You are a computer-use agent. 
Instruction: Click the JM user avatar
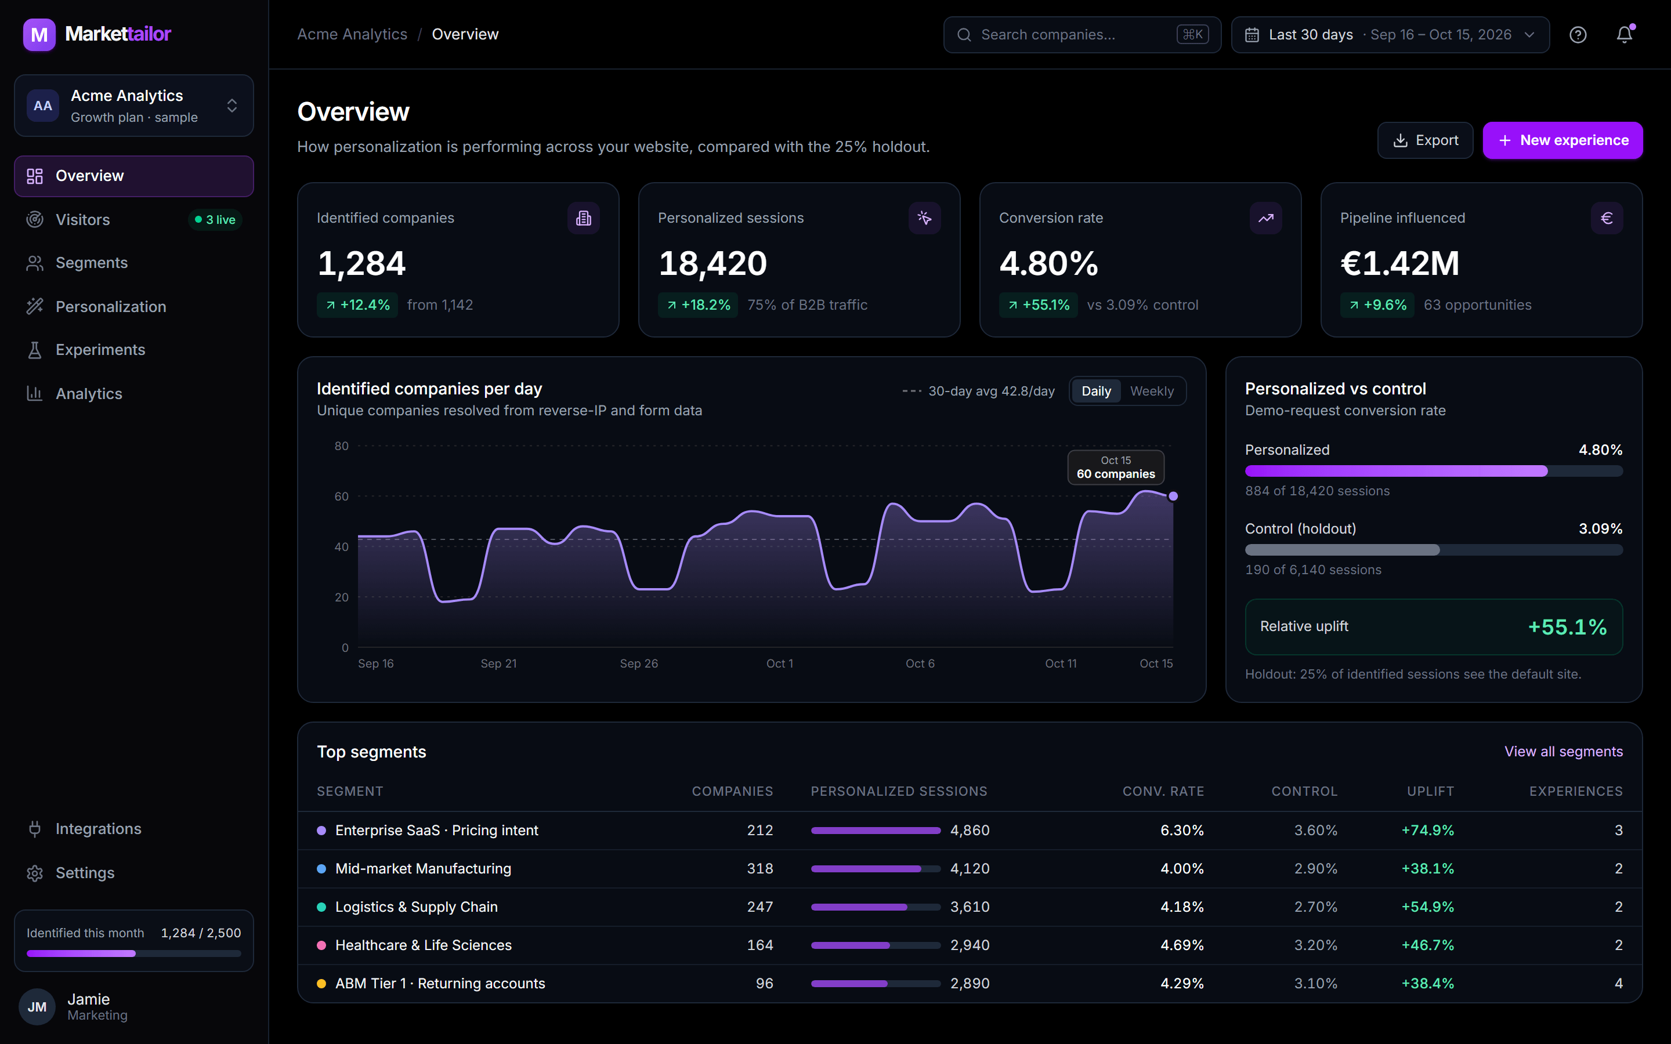[x=37, y=1007]
